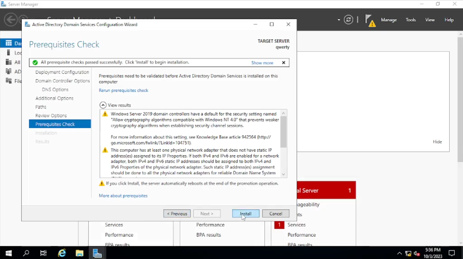463x259 pixels.
Task: Click Install to begin the installation
Action: click(246, 213)
